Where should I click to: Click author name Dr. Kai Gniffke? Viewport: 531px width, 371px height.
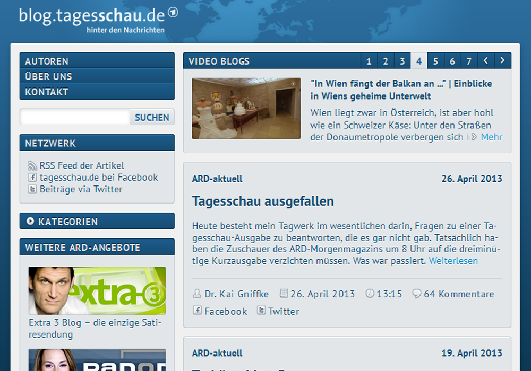click(236, 294)
